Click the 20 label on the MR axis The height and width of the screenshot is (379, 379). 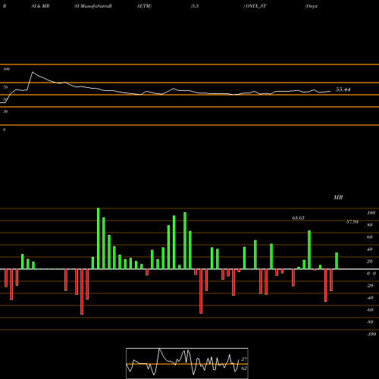point(370,262)
